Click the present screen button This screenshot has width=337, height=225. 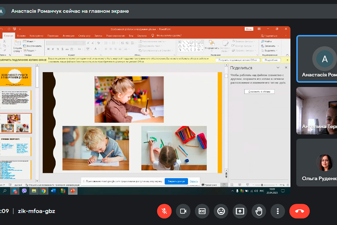coord(240,211)
